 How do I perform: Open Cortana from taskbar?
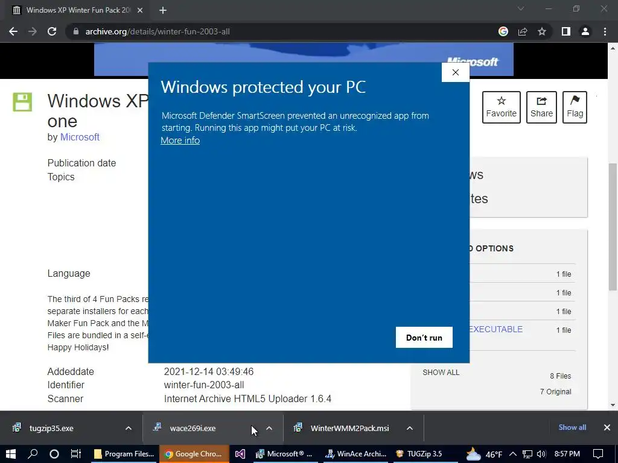click(x=54, y=454)
